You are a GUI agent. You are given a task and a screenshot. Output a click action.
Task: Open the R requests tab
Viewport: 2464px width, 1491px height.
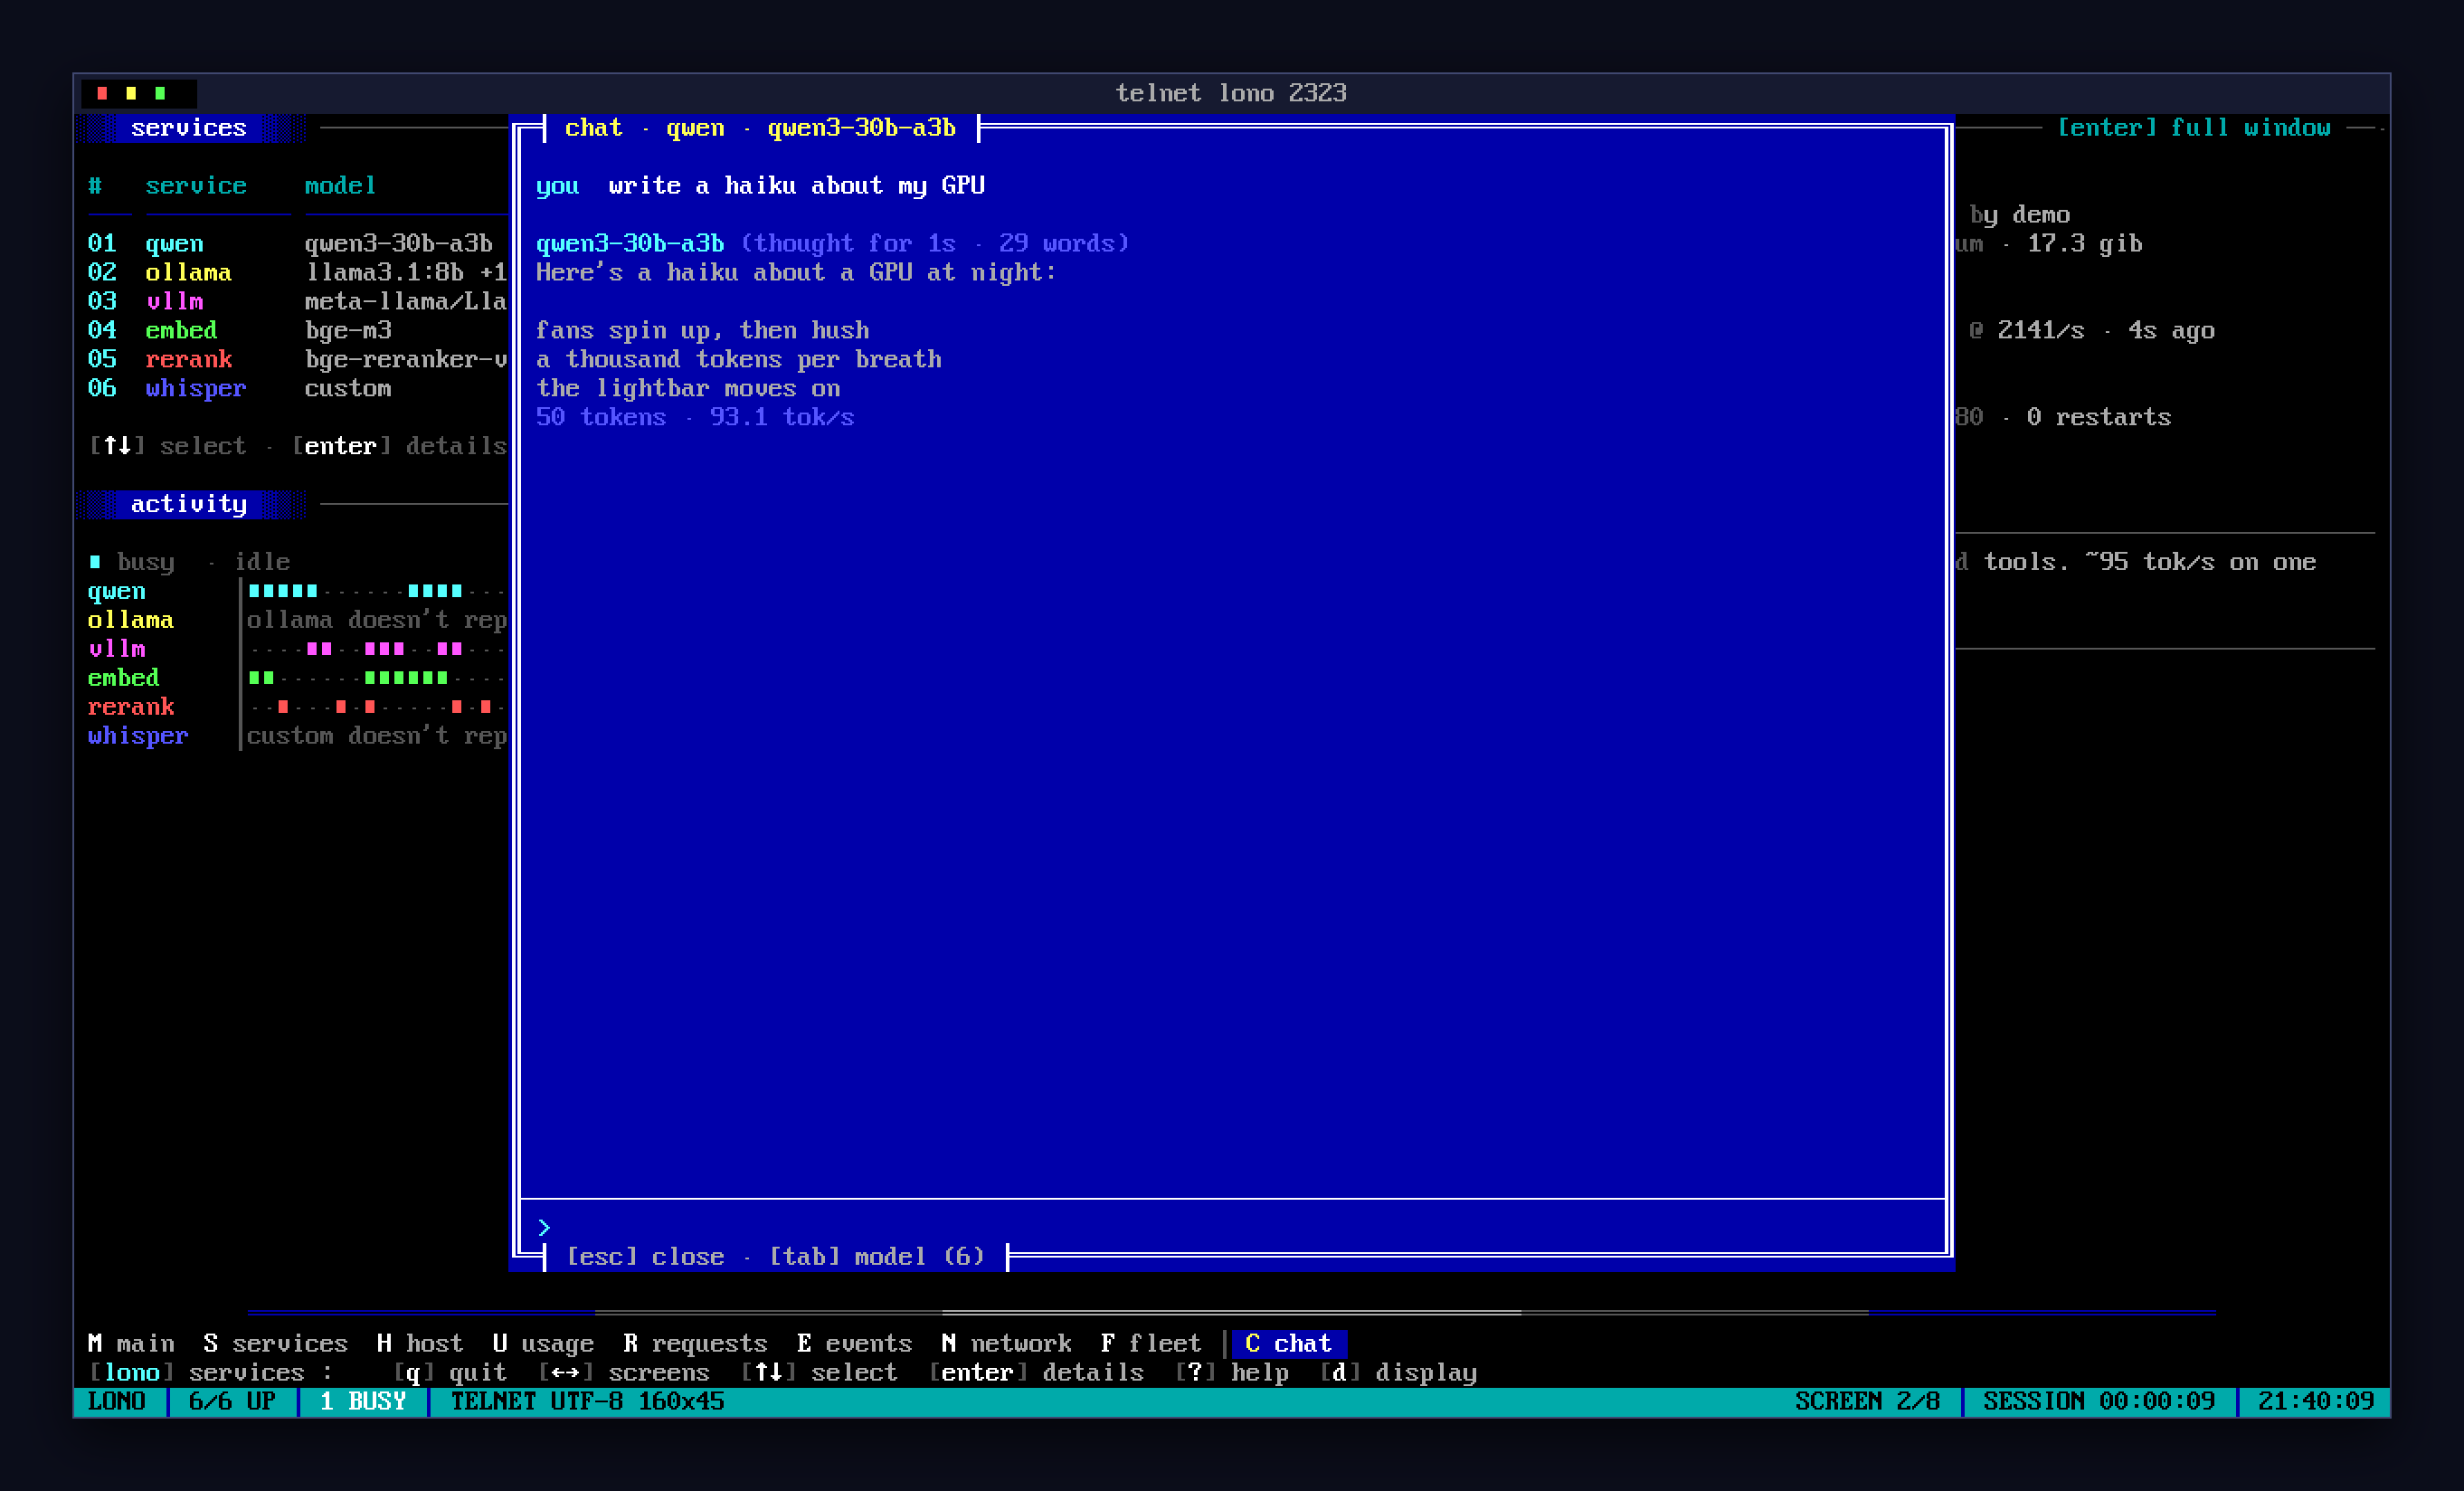(695, 1343)
